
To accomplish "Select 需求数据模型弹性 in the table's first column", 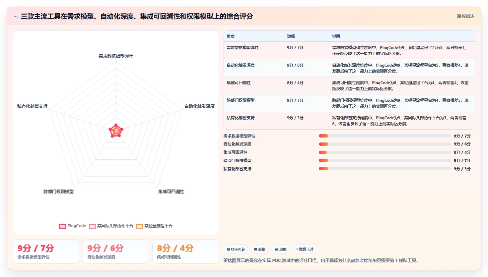I will coord(243,48).
